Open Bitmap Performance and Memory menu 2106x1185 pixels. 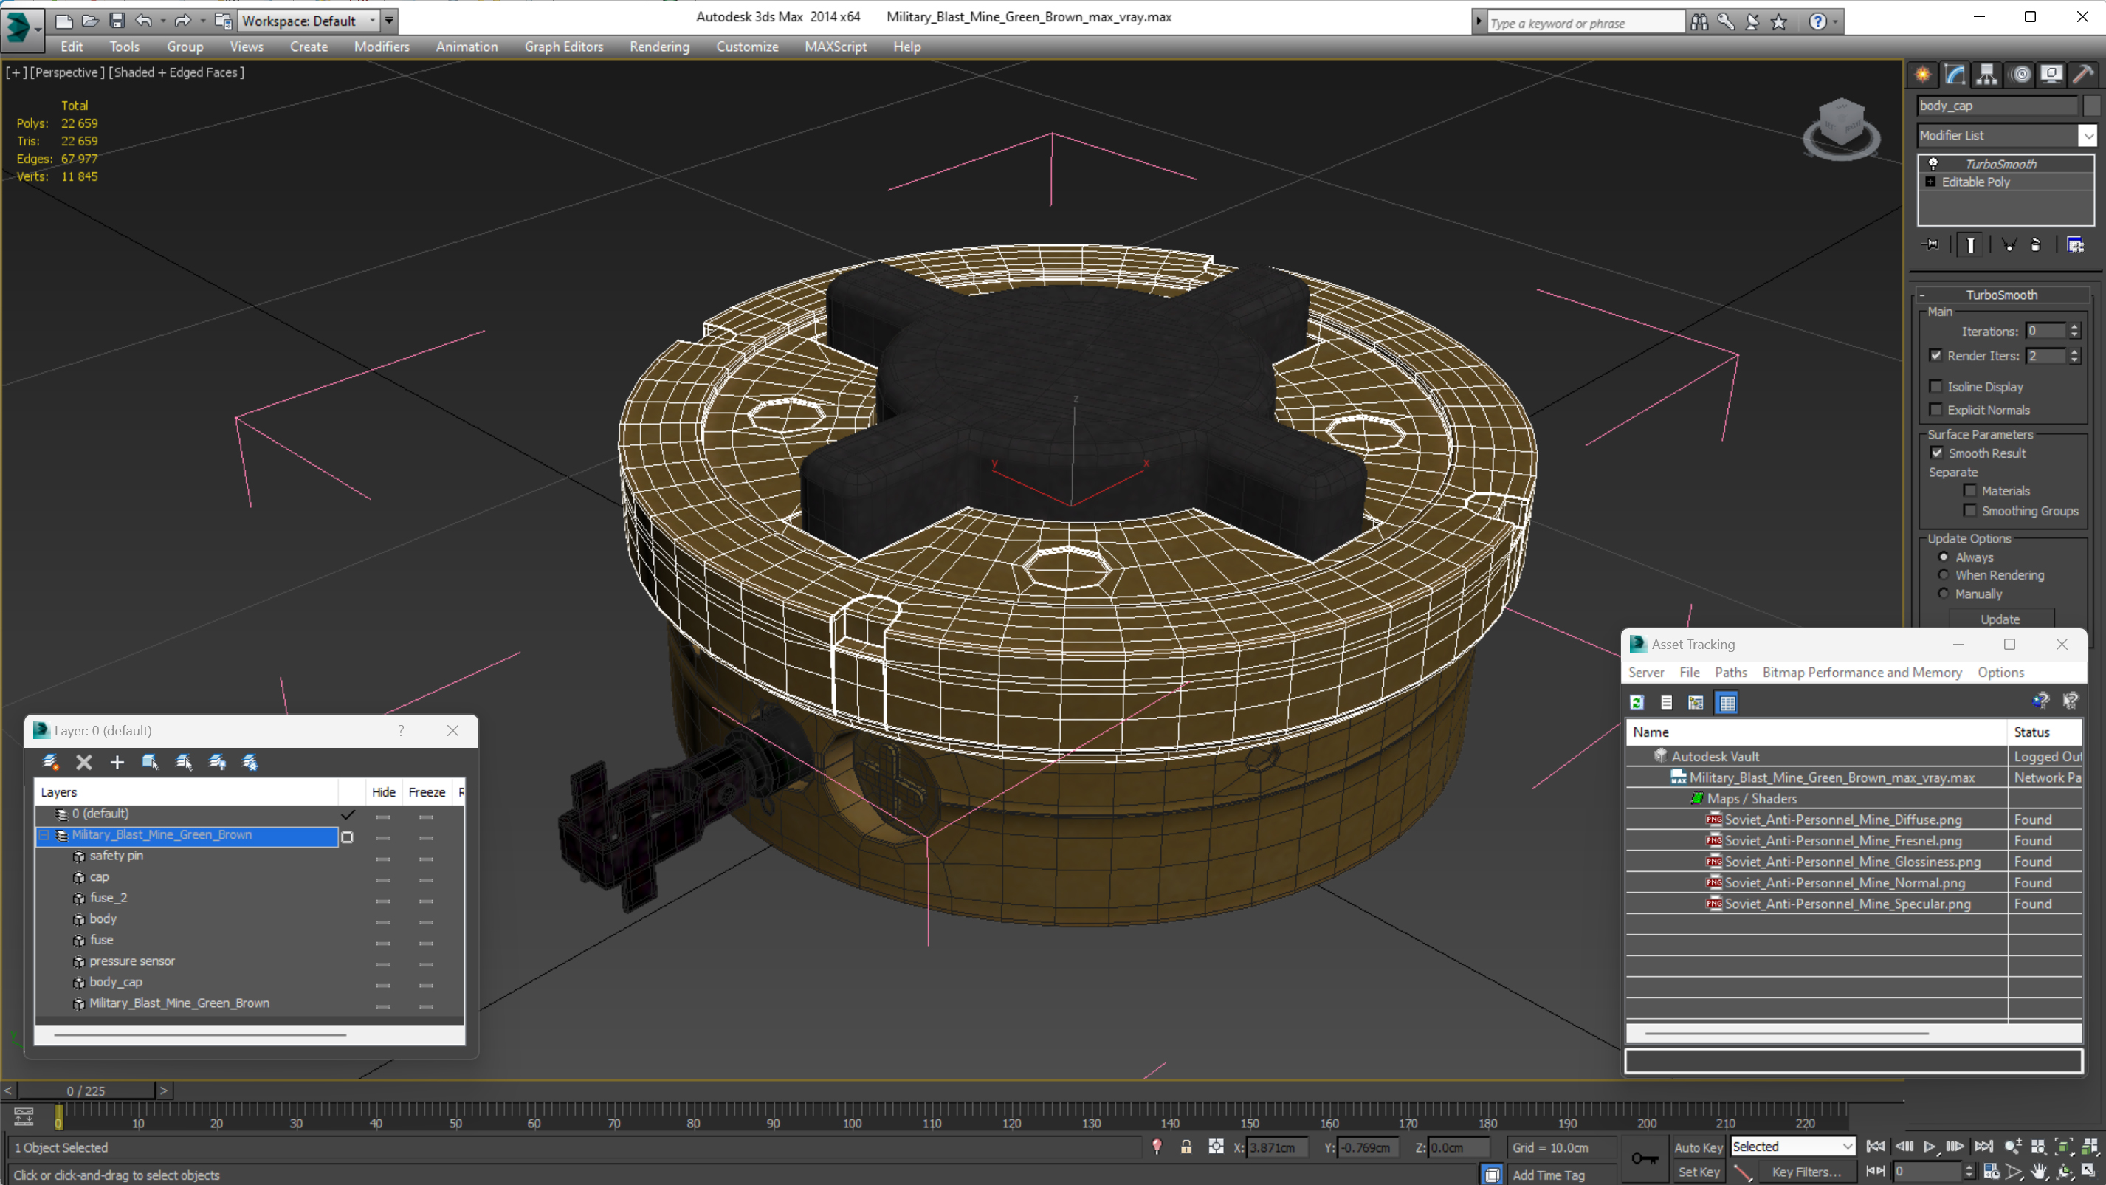(1862, 672)
